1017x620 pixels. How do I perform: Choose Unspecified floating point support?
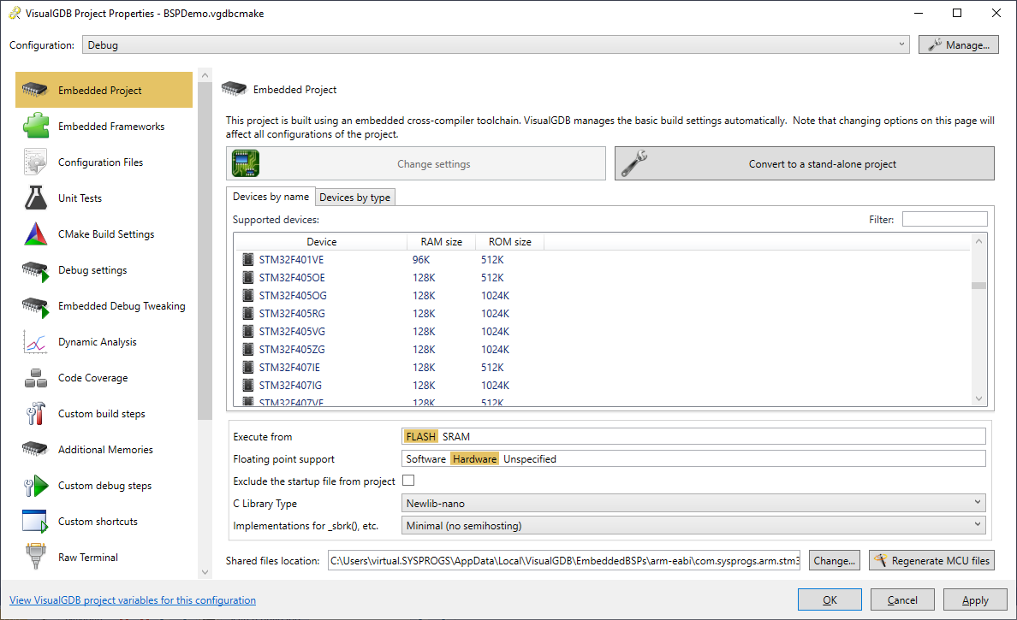click(x=530, y=458)
